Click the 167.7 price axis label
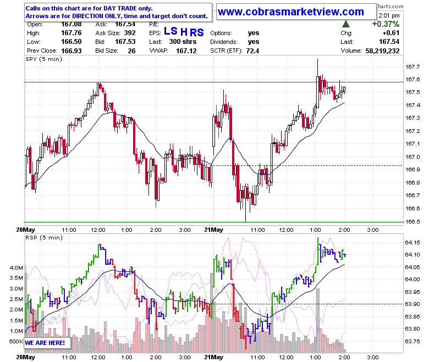Viewport: 429px width, 362px height. (413, 66)
